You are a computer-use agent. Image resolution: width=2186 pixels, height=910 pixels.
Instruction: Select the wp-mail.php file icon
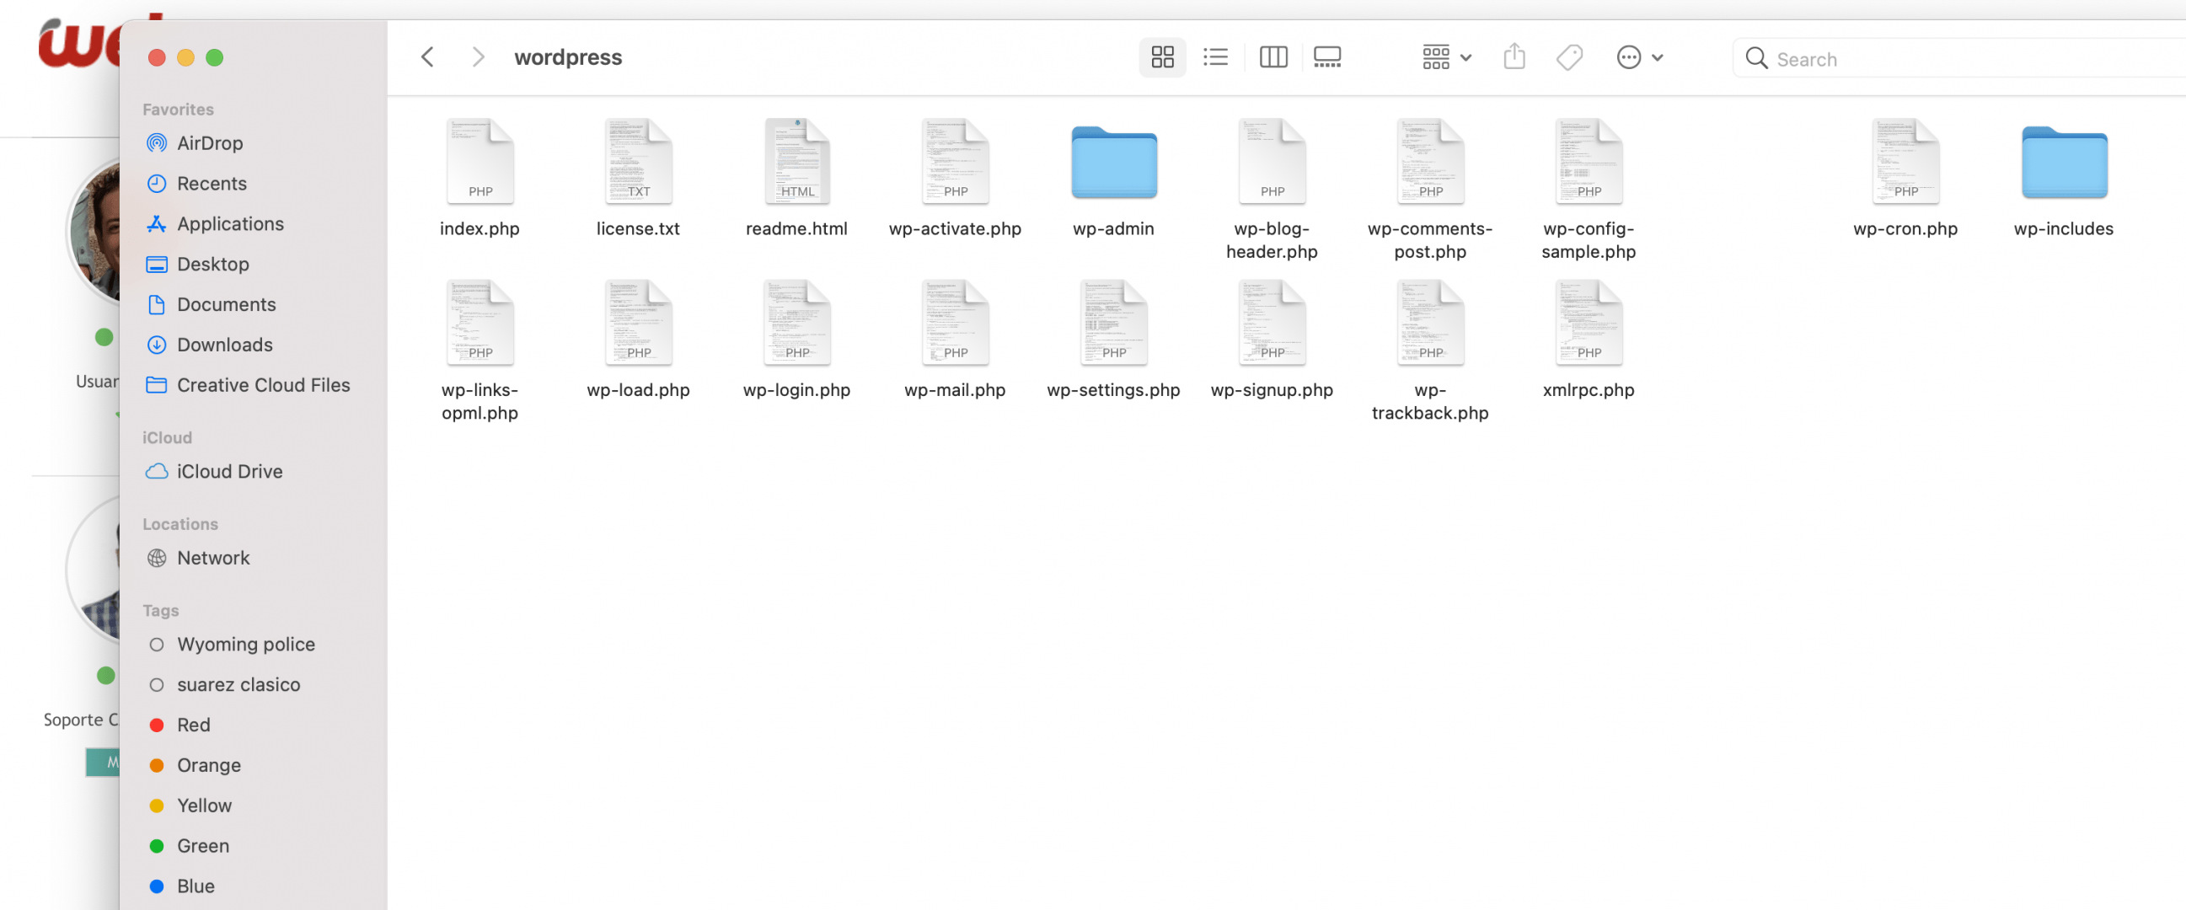(x=956, y=322)
